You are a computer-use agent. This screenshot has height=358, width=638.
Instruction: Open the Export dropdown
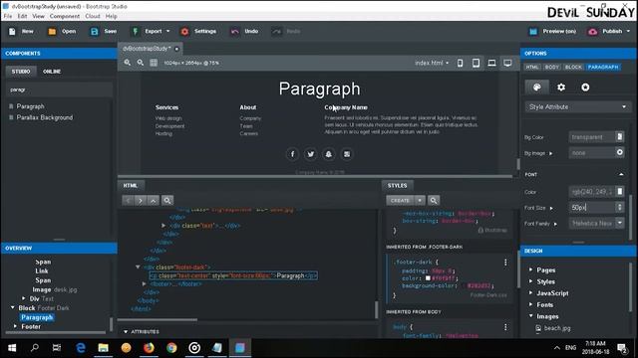coord(151,31)
